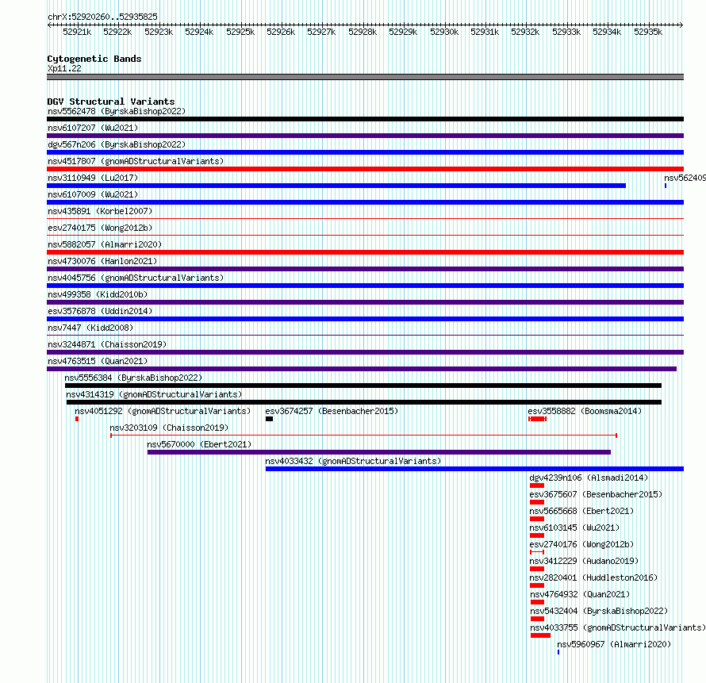
Task: Open the nsv6107009 (Wu2021) variant label
Action: point(93,194)
